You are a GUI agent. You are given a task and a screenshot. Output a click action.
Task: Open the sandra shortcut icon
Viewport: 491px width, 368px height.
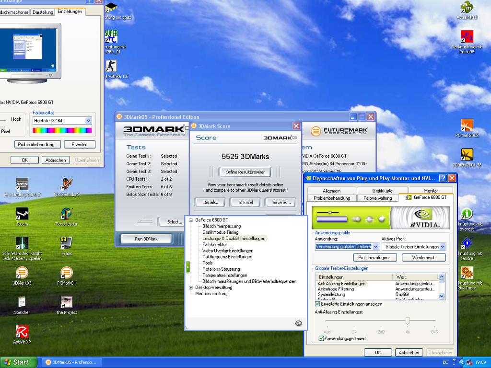point(467,243)
